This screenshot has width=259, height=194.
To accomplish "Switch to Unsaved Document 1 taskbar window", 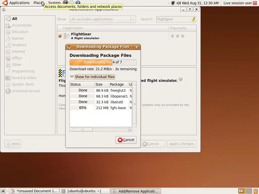I will tap(34, 191).
